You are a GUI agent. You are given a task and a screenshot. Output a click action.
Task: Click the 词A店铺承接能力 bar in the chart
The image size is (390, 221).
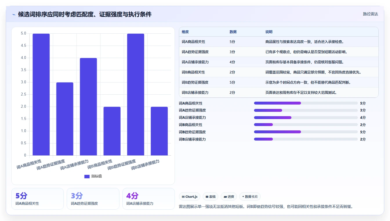pos(88,107)
